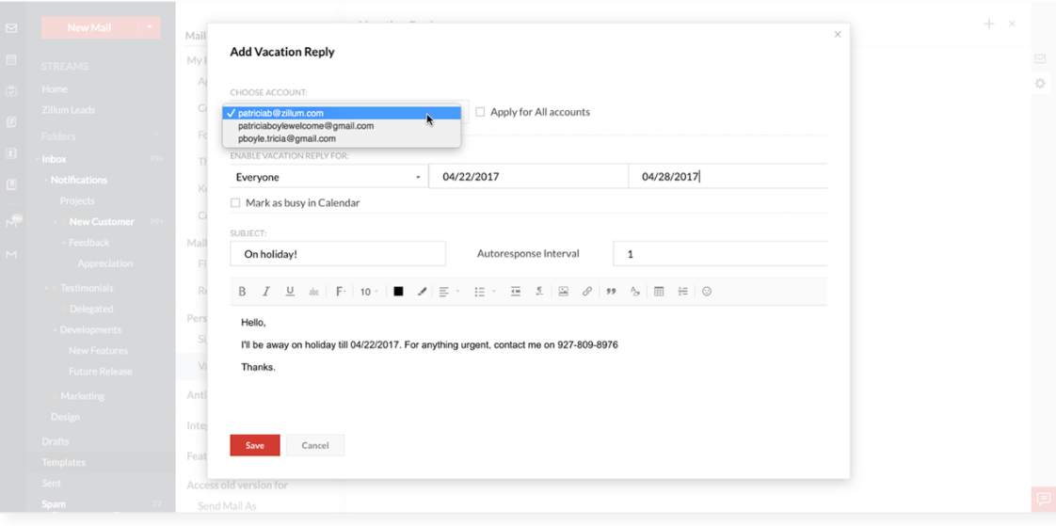Decrease indent using the outdent icon
The height and width of the screenshot is (526, 1056).
[x=515, y=292]
